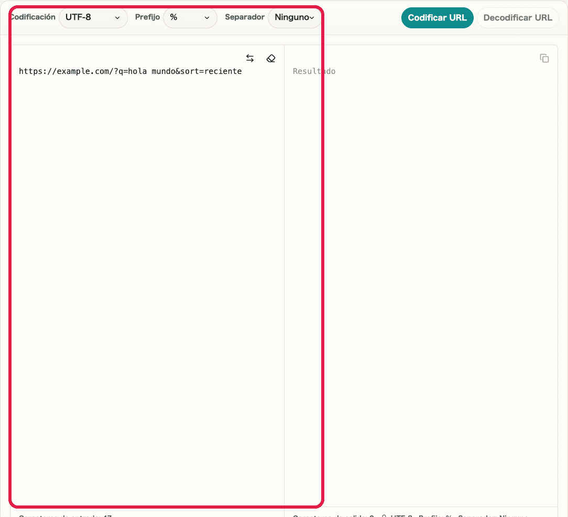
Task: Expand the Separador Ninguno dropdown
Action: pos(294,17)
